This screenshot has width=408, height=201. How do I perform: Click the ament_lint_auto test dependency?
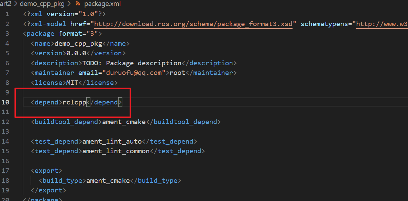[x=112, y=142]
